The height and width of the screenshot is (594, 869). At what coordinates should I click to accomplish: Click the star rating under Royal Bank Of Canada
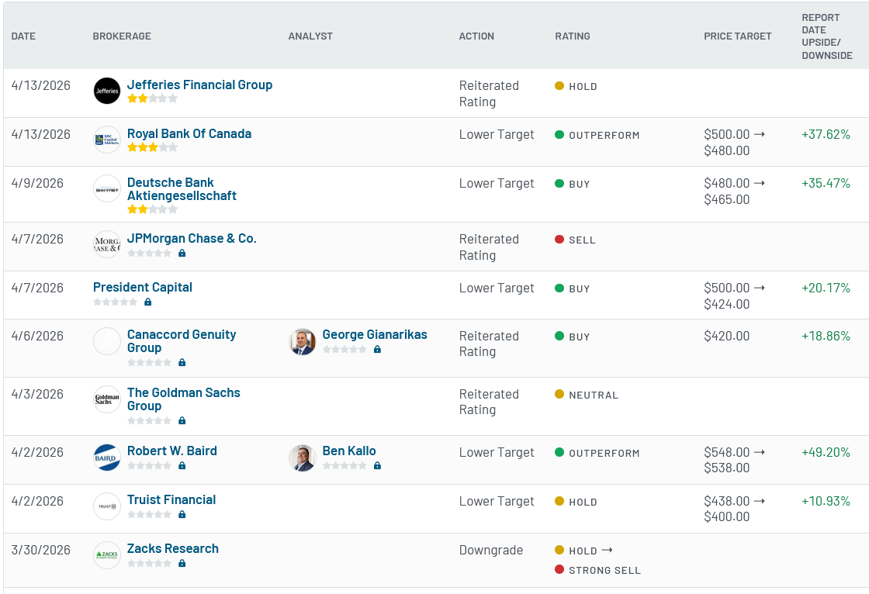tap(152, 147)
